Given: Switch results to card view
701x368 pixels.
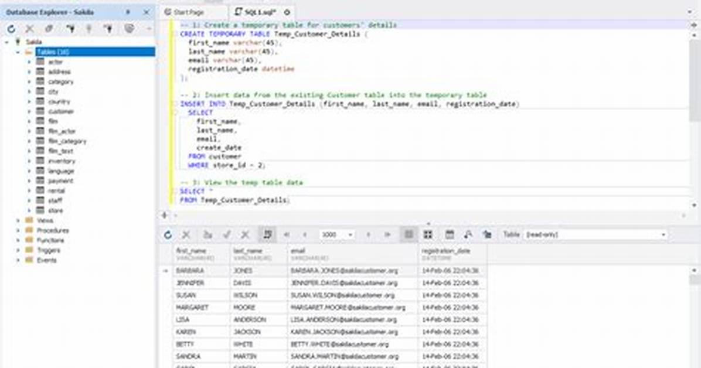Looking at the screenshot, I should 428,235.
